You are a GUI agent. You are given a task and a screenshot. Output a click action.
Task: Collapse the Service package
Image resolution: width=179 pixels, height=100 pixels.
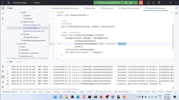(19, 34)
